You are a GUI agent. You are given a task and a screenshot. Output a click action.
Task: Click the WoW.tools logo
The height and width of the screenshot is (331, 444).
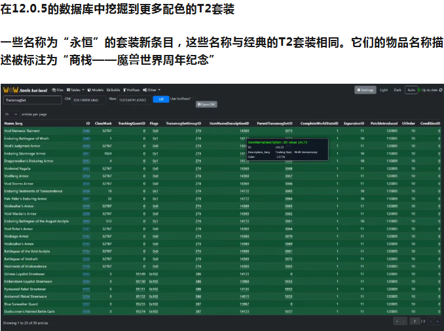[x=24, y=90]
